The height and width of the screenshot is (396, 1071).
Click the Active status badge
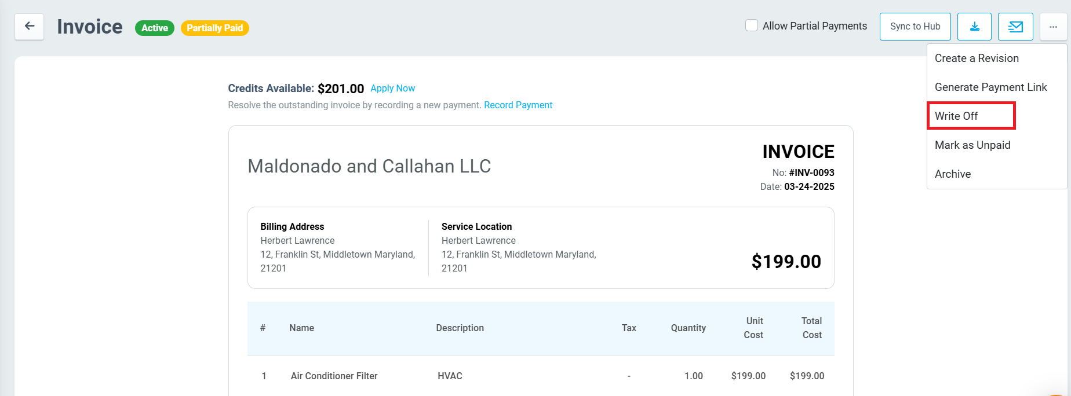click(155, 28)
